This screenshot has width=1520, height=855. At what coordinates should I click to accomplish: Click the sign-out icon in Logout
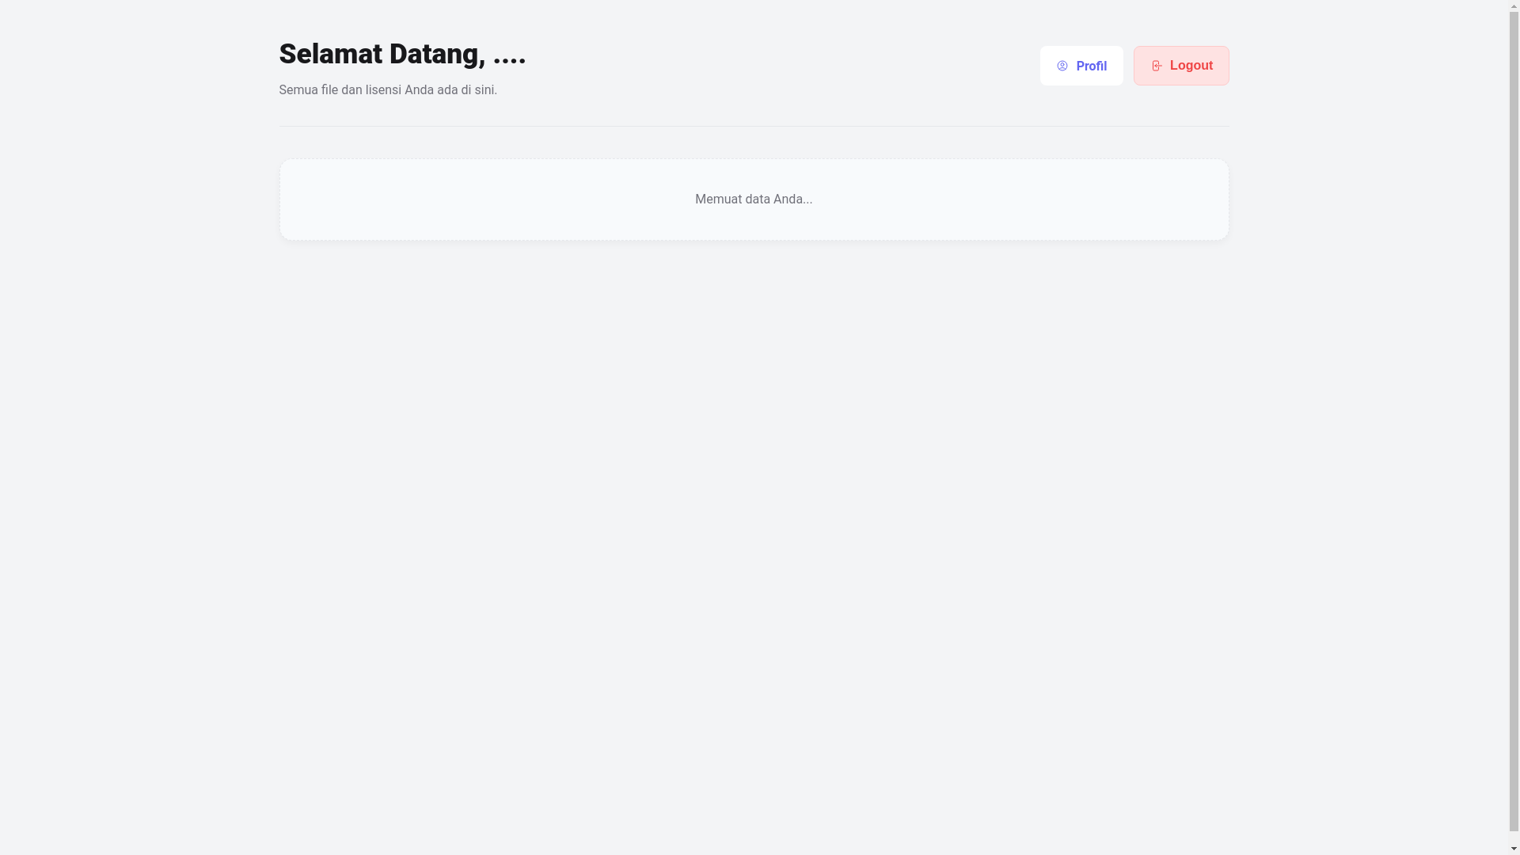tap(1157, 66)
